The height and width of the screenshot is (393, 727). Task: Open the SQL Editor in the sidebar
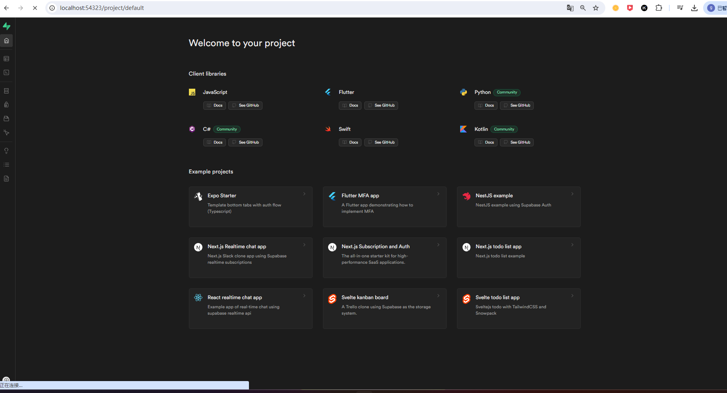point(6,72)
